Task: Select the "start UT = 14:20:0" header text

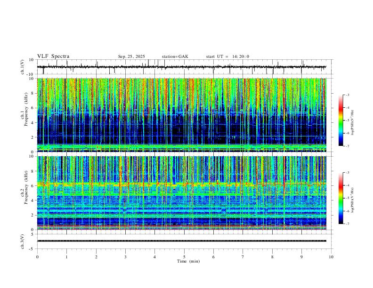Action: tap(227, 56)
